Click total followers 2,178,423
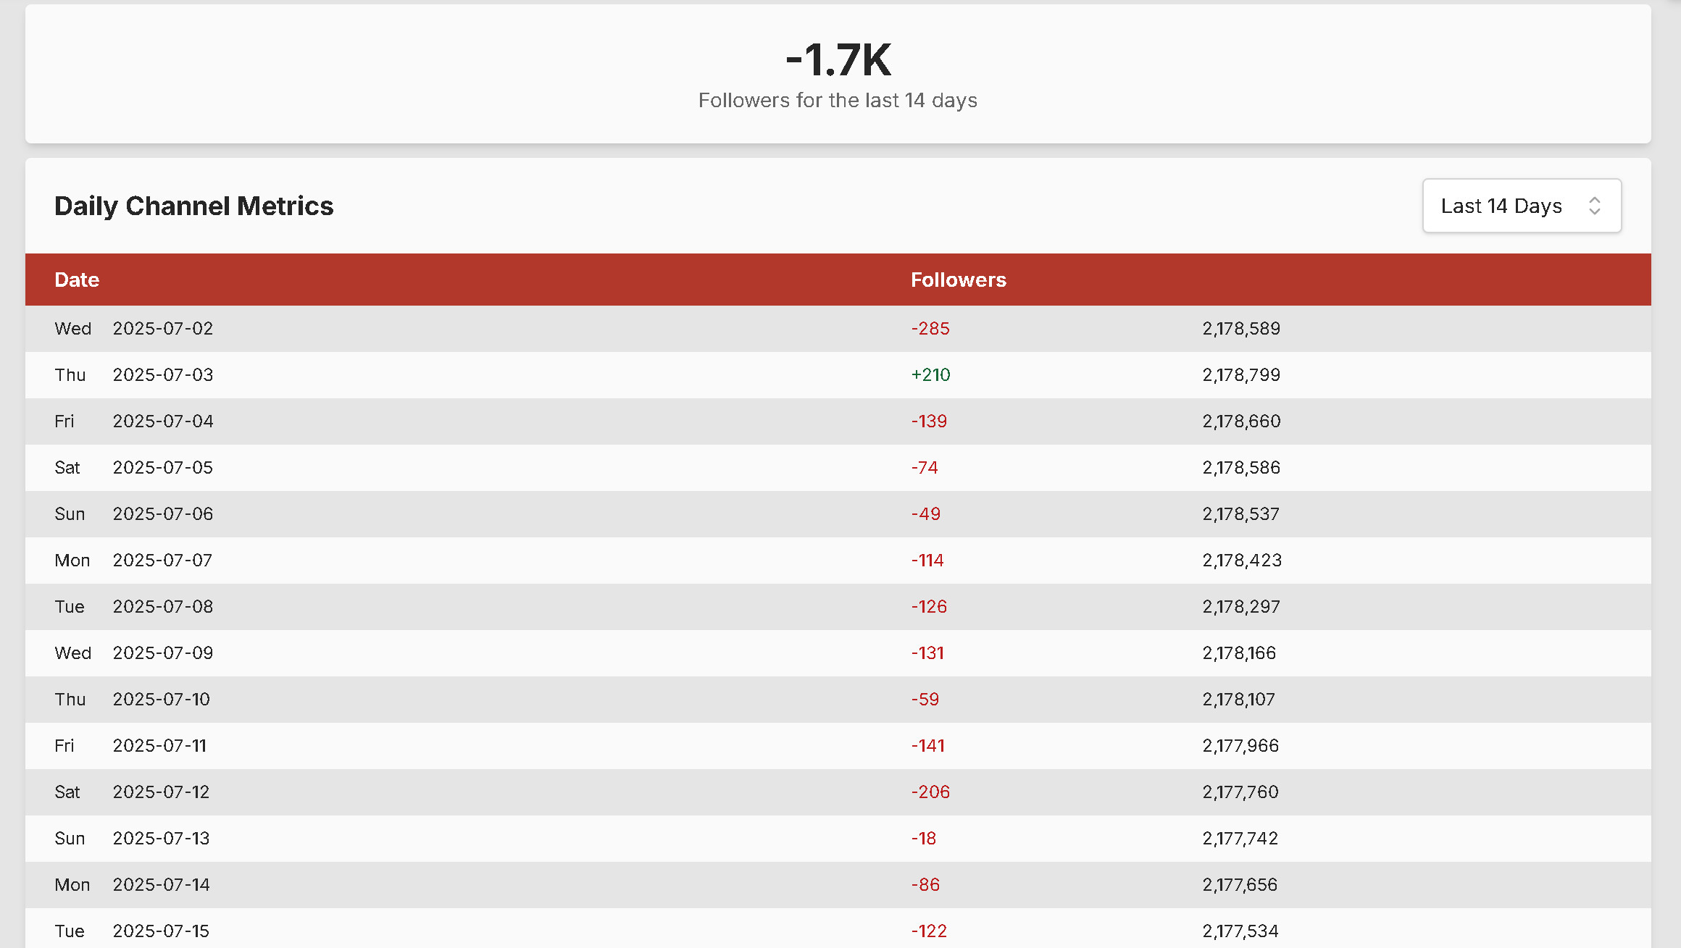This screenshot has width=1681, height=948. click(1242, 560)
